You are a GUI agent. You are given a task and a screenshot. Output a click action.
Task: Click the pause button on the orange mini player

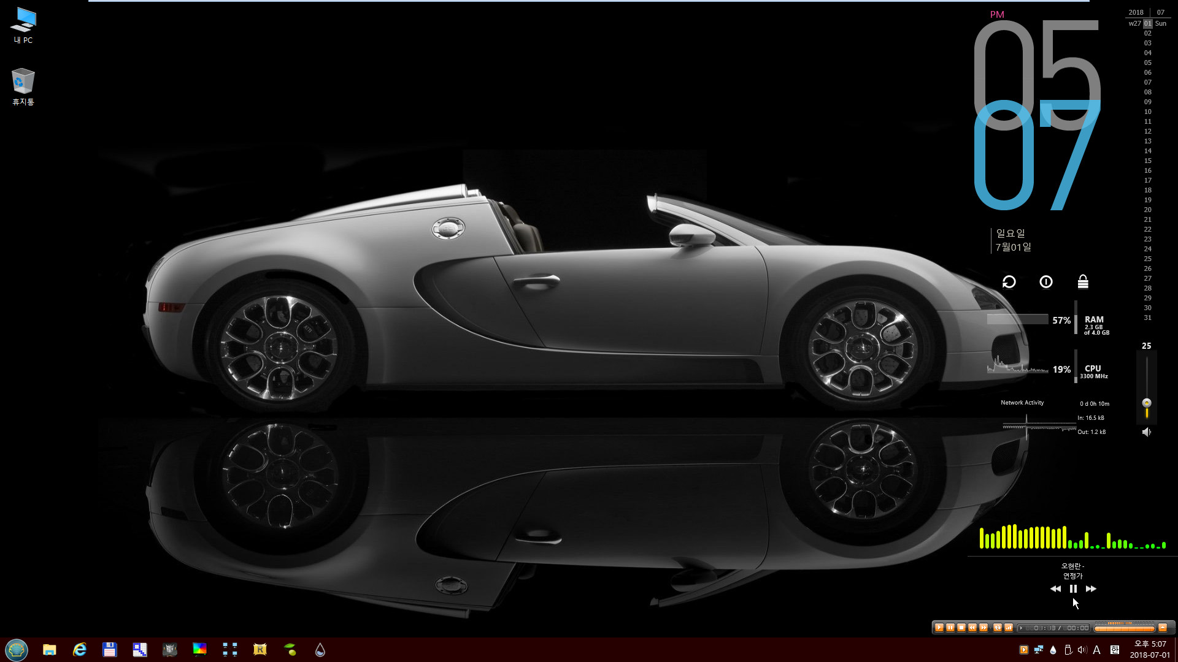click(950, 628)
